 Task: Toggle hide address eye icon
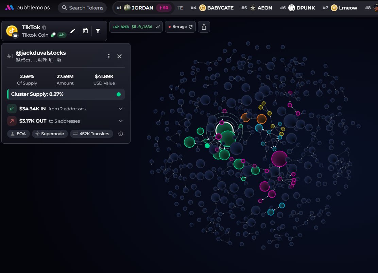(59, 60)
